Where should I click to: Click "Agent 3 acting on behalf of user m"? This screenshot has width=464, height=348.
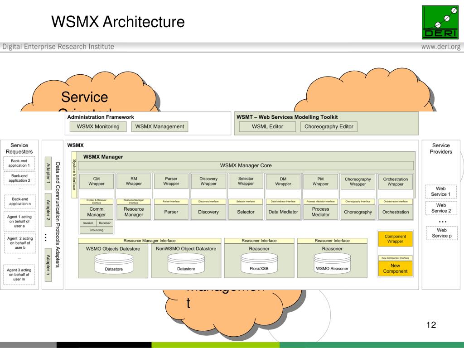click(x=19, y=275)
